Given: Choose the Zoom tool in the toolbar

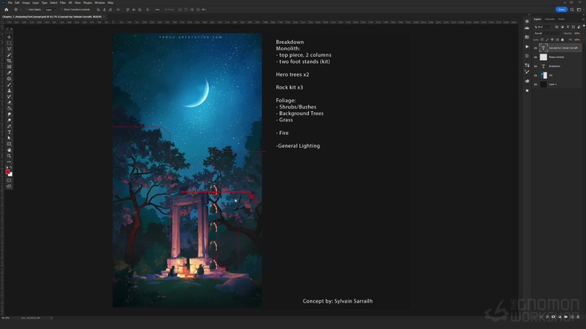Looking at the screenshot, I should (10, 156).
